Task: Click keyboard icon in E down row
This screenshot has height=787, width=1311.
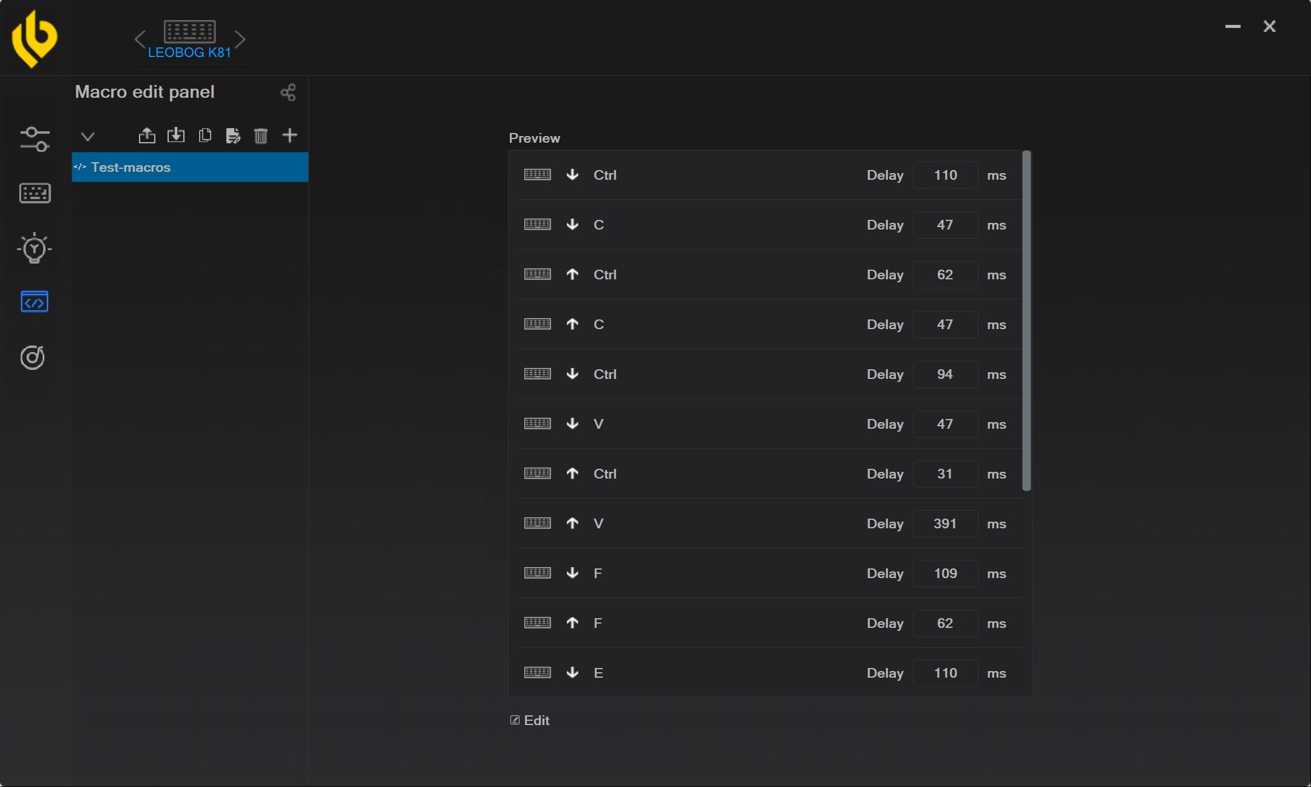Action: point(537,673)
